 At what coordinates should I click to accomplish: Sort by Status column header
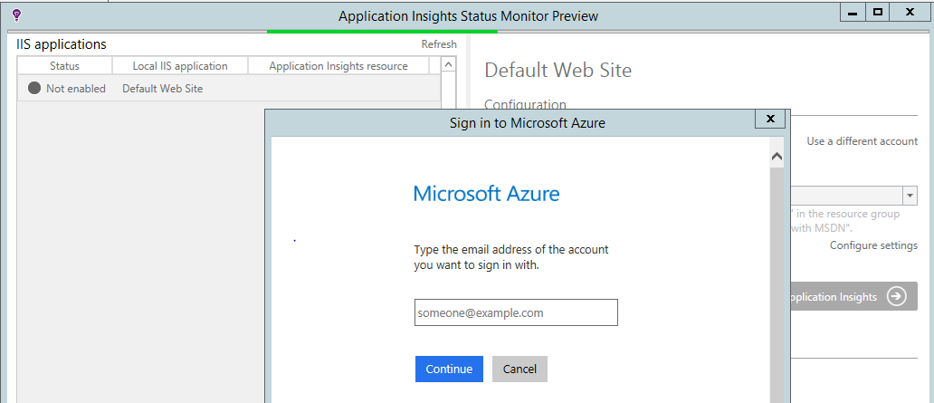click(64, 66)
